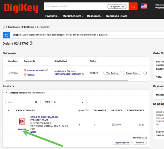The image size is (164, 149).
Task: Open the VIEW All dropdown
Action: point(69,102)
